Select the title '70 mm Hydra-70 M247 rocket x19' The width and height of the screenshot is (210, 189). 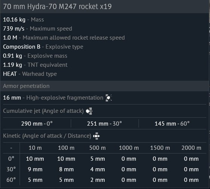tap(57, 6)
